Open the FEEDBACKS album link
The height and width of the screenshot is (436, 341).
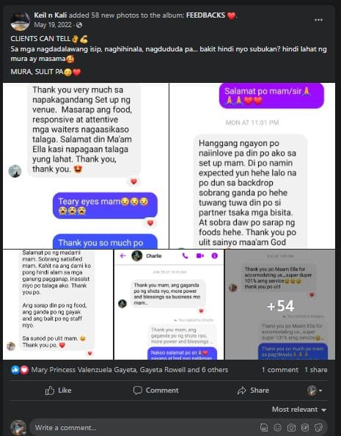[205, 15]
